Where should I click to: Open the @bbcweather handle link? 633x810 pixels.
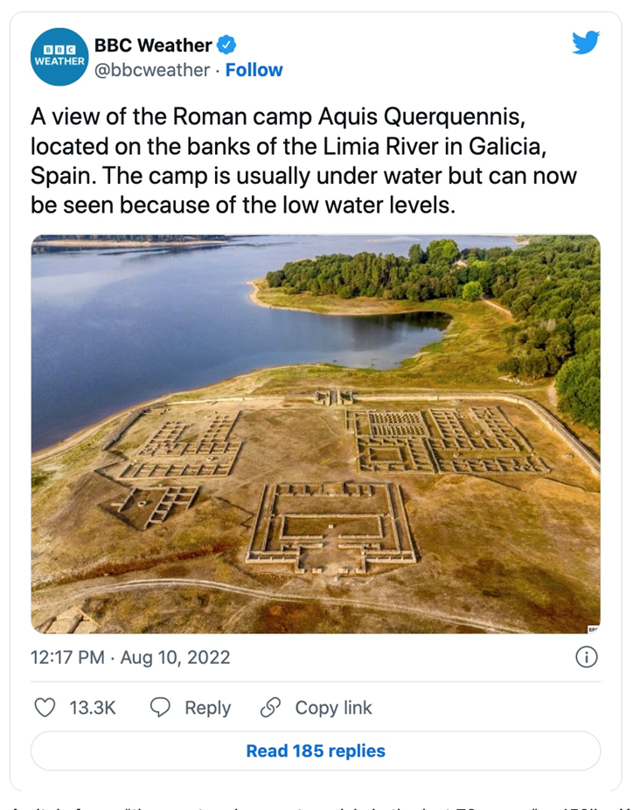click(x=151, y=70)
